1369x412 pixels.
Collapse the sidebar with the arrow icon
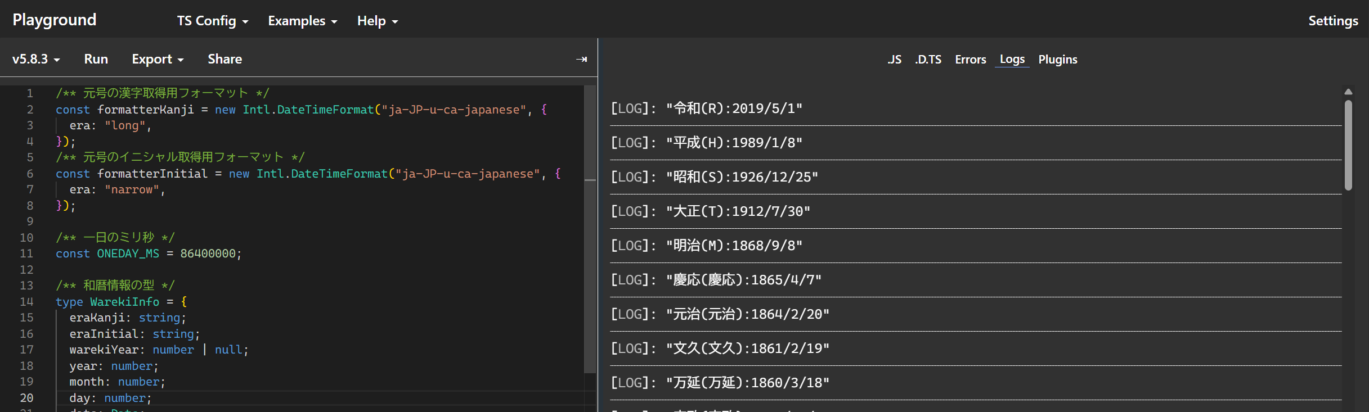pyautogui.click(x=581, y=59)
